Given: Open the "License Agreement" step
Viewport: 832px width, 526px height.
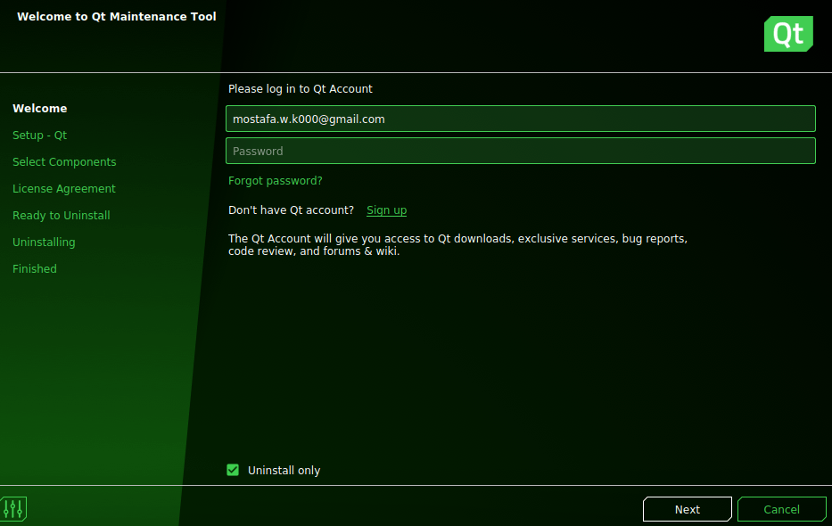Looking at the screenshot, I should point(63,188).
